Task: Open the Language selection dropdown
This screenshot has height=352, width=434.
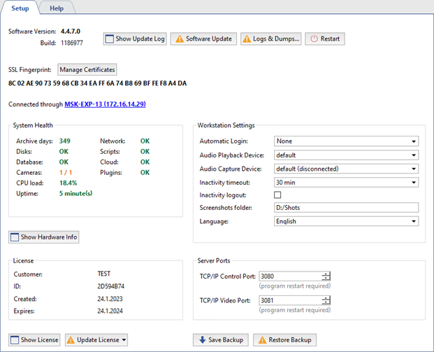Action: tap(346, 221)
